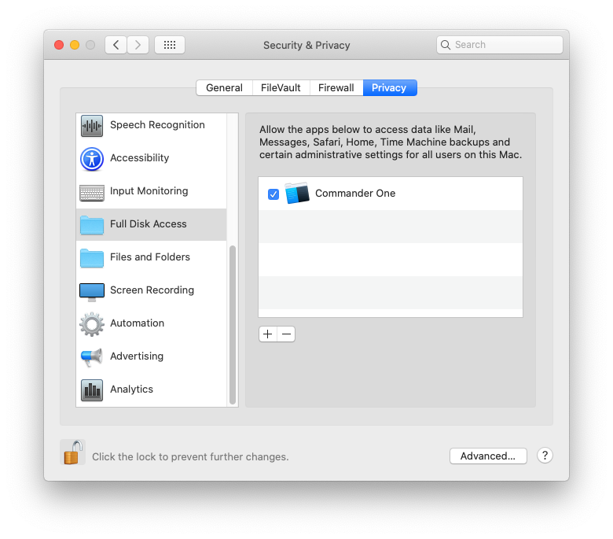Image resolution: width=613 pixels, height=539 pixels.
Task: Switch to the Firewall tab
Action: tap(336, 88)
